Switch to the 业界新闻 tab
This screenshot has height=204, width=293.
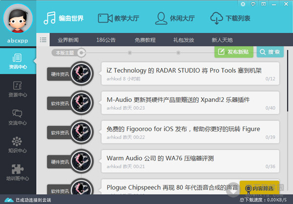tap(68, 40)
